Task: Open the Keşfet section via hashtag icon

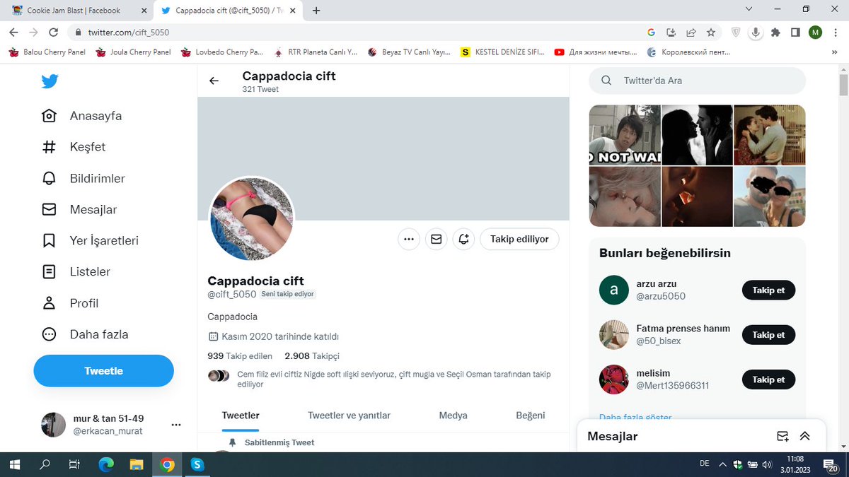Action: 86,147
